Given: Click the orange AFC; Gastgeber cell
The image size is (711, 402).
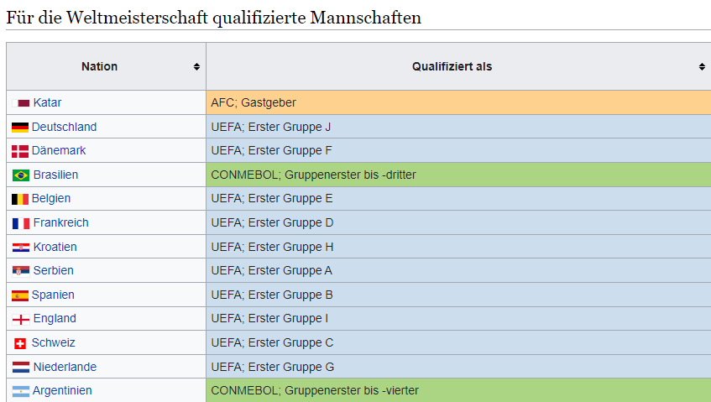Looking at the screenshot, I should tap(457, 102).
